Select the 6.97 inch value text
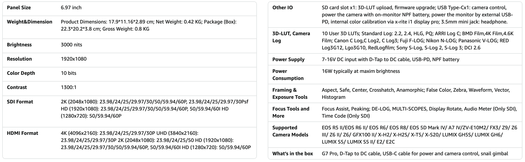Viewport: 525px width, 162px height. pos(71,8)
